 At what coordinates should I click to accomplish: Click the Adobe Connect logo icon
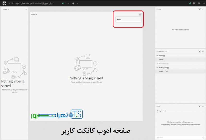tap(4, 3)
